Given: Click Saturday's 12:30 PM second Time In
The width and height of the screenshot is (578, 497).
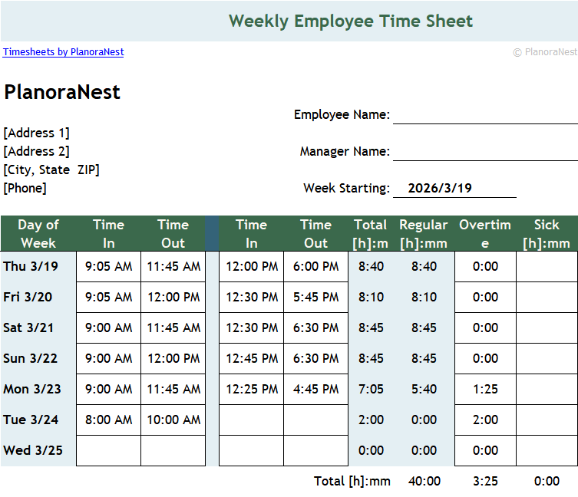Looking at the screenshot, I should [x=252, y=327].
